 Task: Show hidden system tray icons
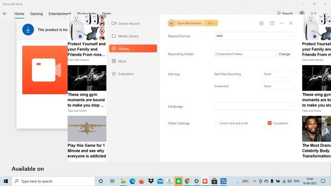click(254, 181)
